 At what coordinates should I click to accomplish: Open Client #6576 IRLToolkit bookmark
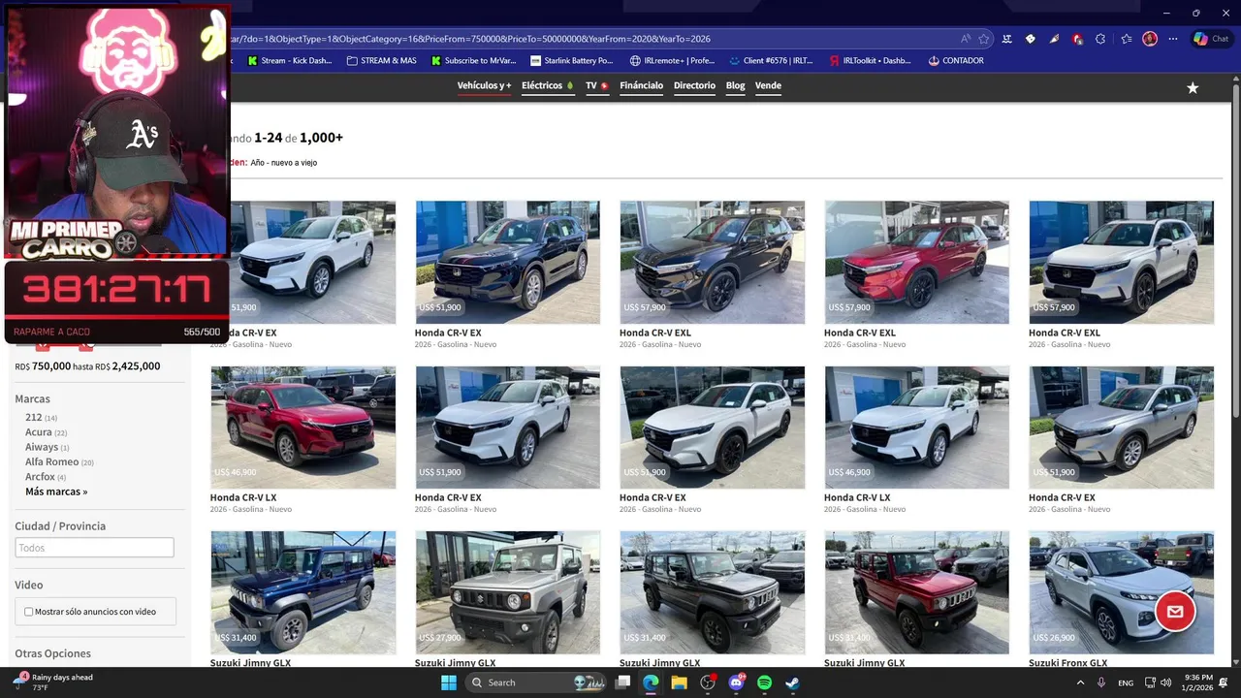click(772, 60)
